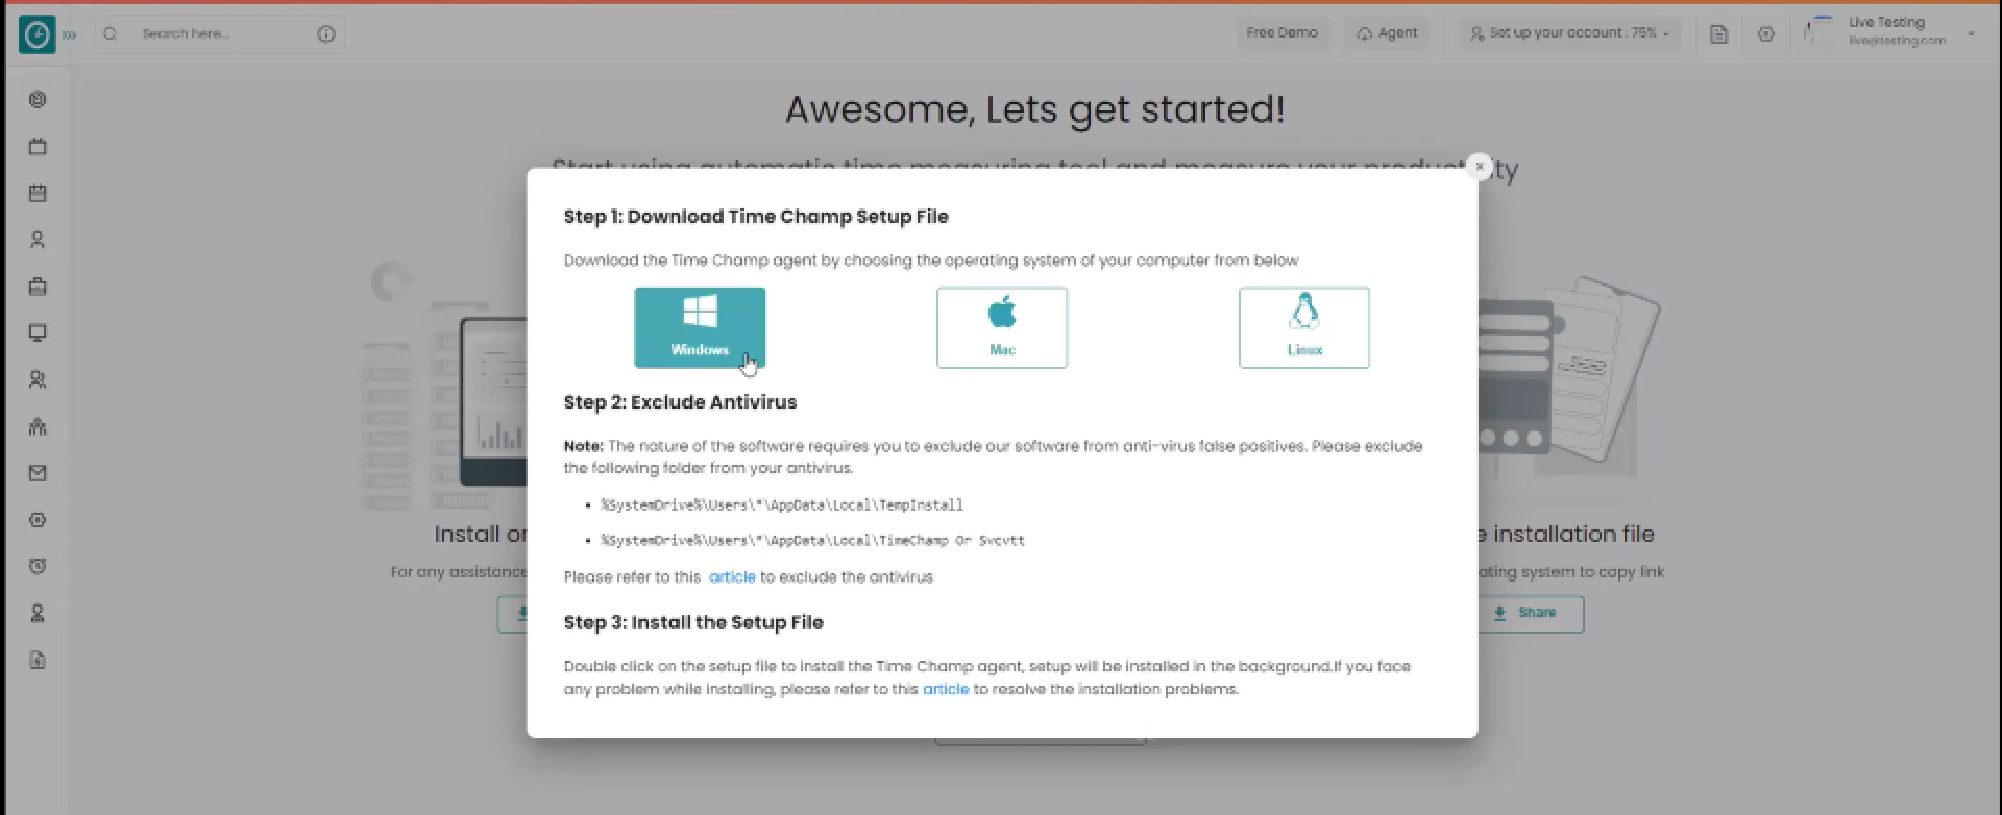Open the two-people users icon in the sidebar

point(38,380)
